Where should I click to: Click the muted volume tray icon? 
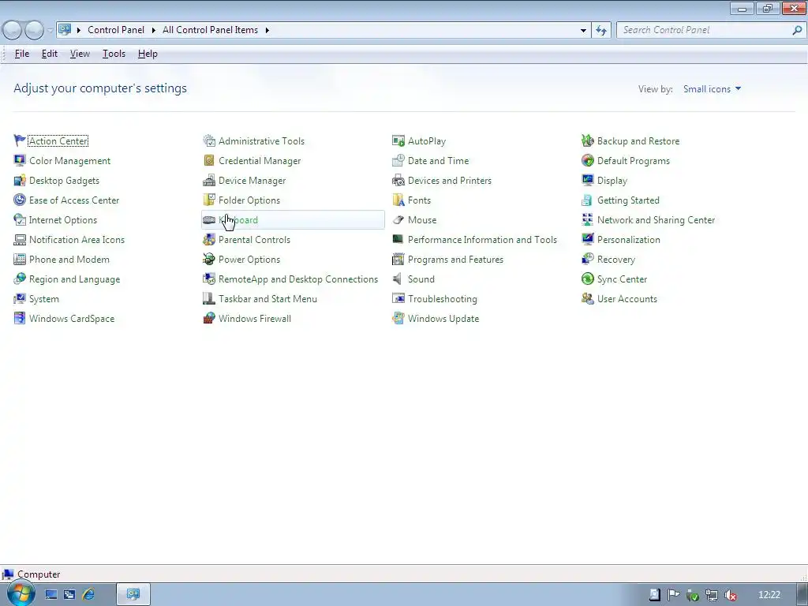(730, 595)
